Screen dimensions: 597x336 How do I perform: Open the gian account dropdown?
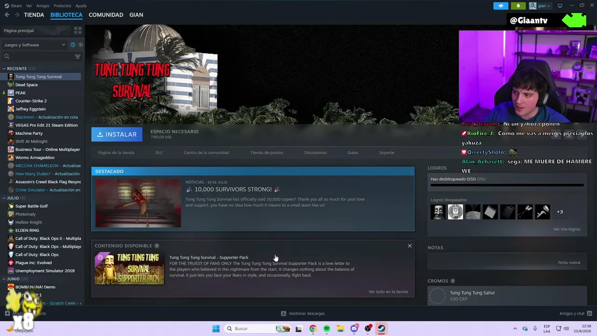540,6
